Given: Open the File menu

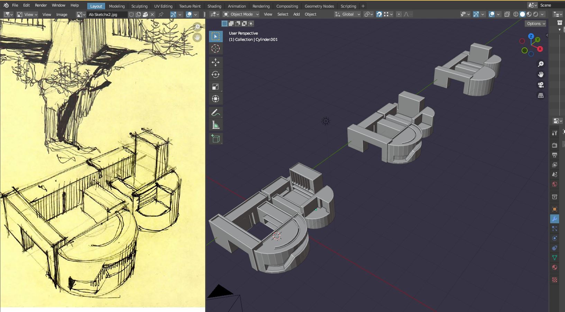Looking at the screenshot, I should pyautogui.click(x=15, y=5).
